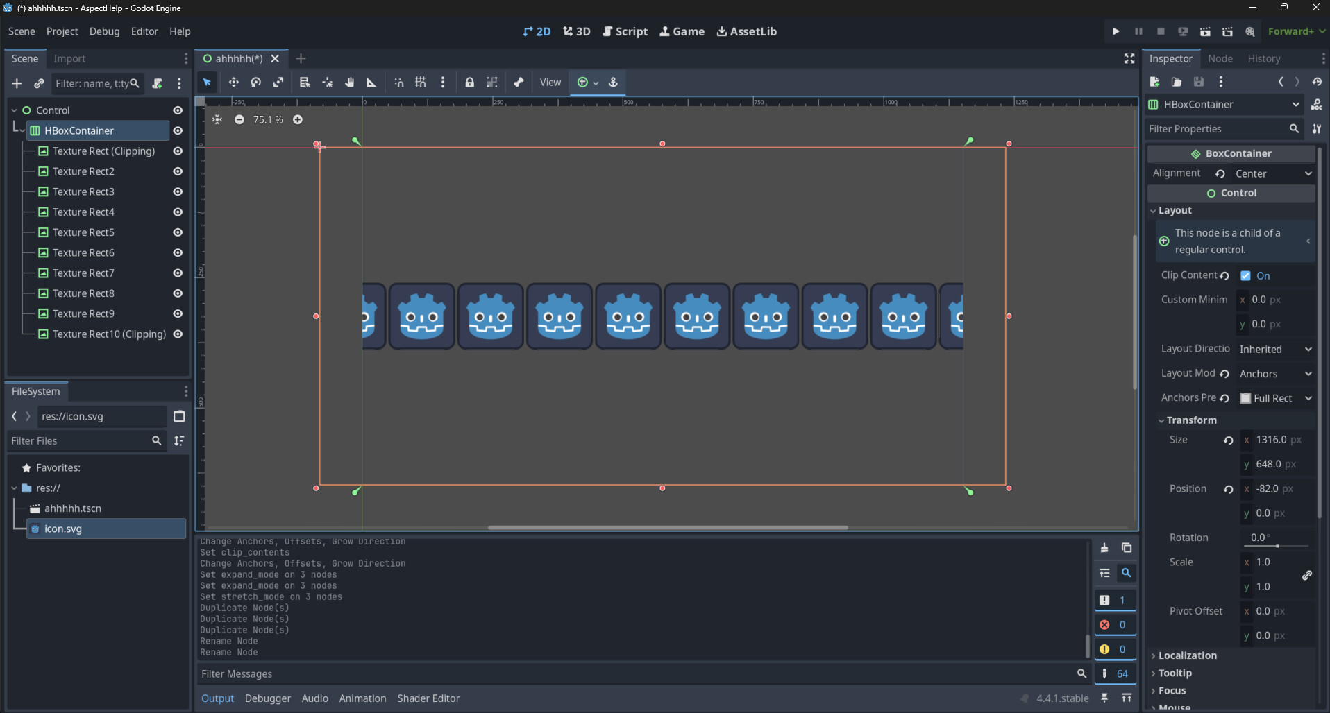Clear the output log

tap(1104, 548)
